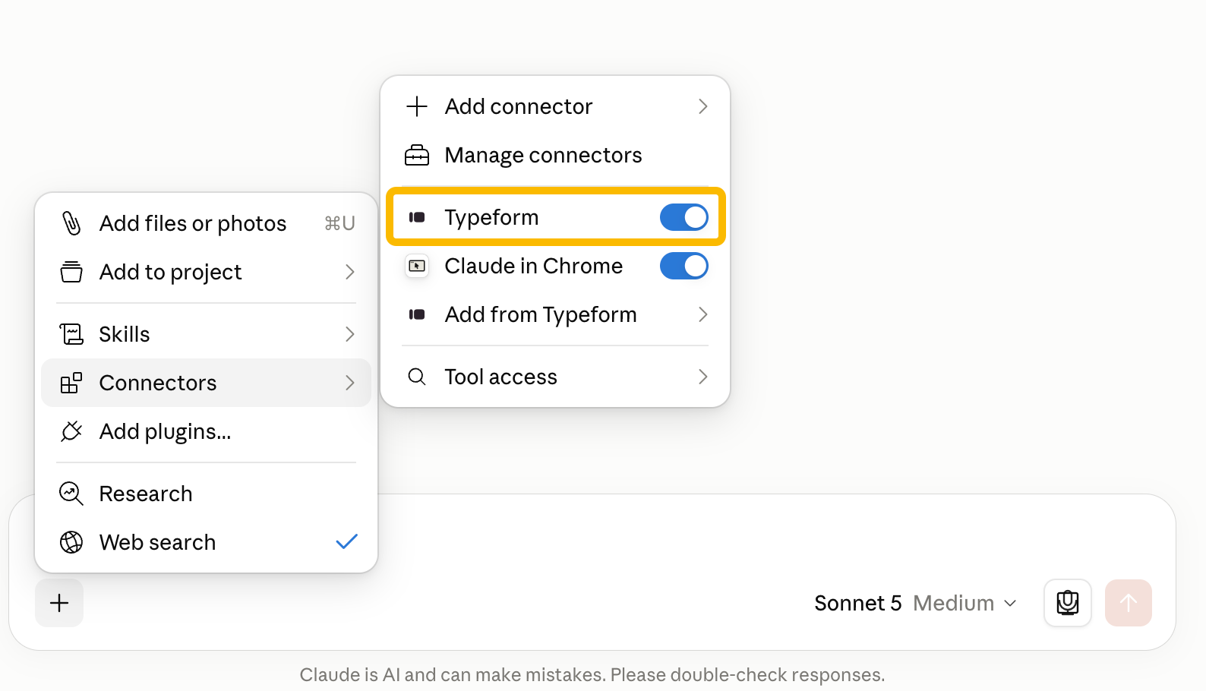
Task: Click the Skills scroll icon
Action: click(x=71, y=334)
